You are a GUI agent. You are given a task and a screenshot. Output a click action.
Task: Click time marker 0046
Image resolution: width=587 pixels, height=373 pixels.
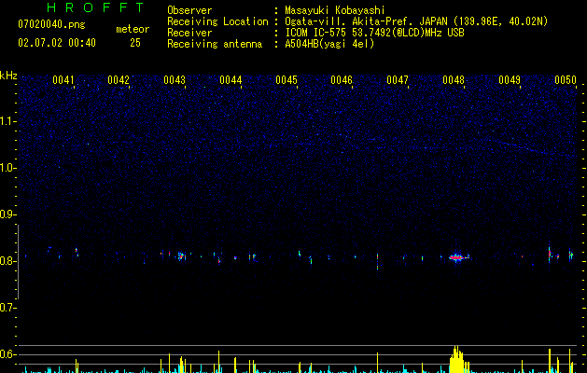342,80
